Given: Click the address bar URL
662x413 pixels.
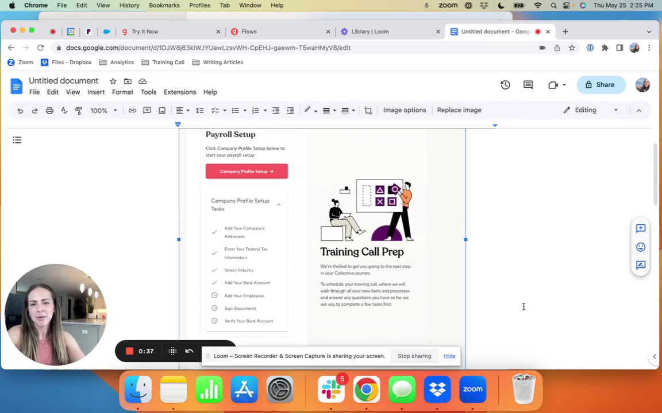Looking at the screenshot, I should pos(208,48).
